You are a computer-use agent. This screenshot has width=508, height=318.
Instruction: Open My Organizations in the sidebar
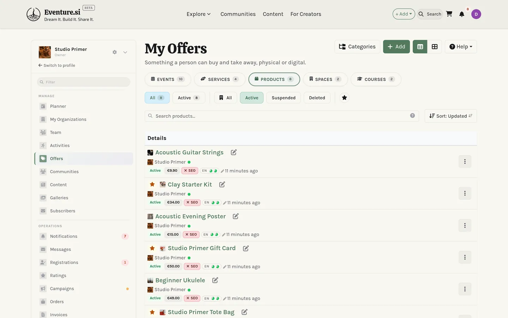[84, 119]
